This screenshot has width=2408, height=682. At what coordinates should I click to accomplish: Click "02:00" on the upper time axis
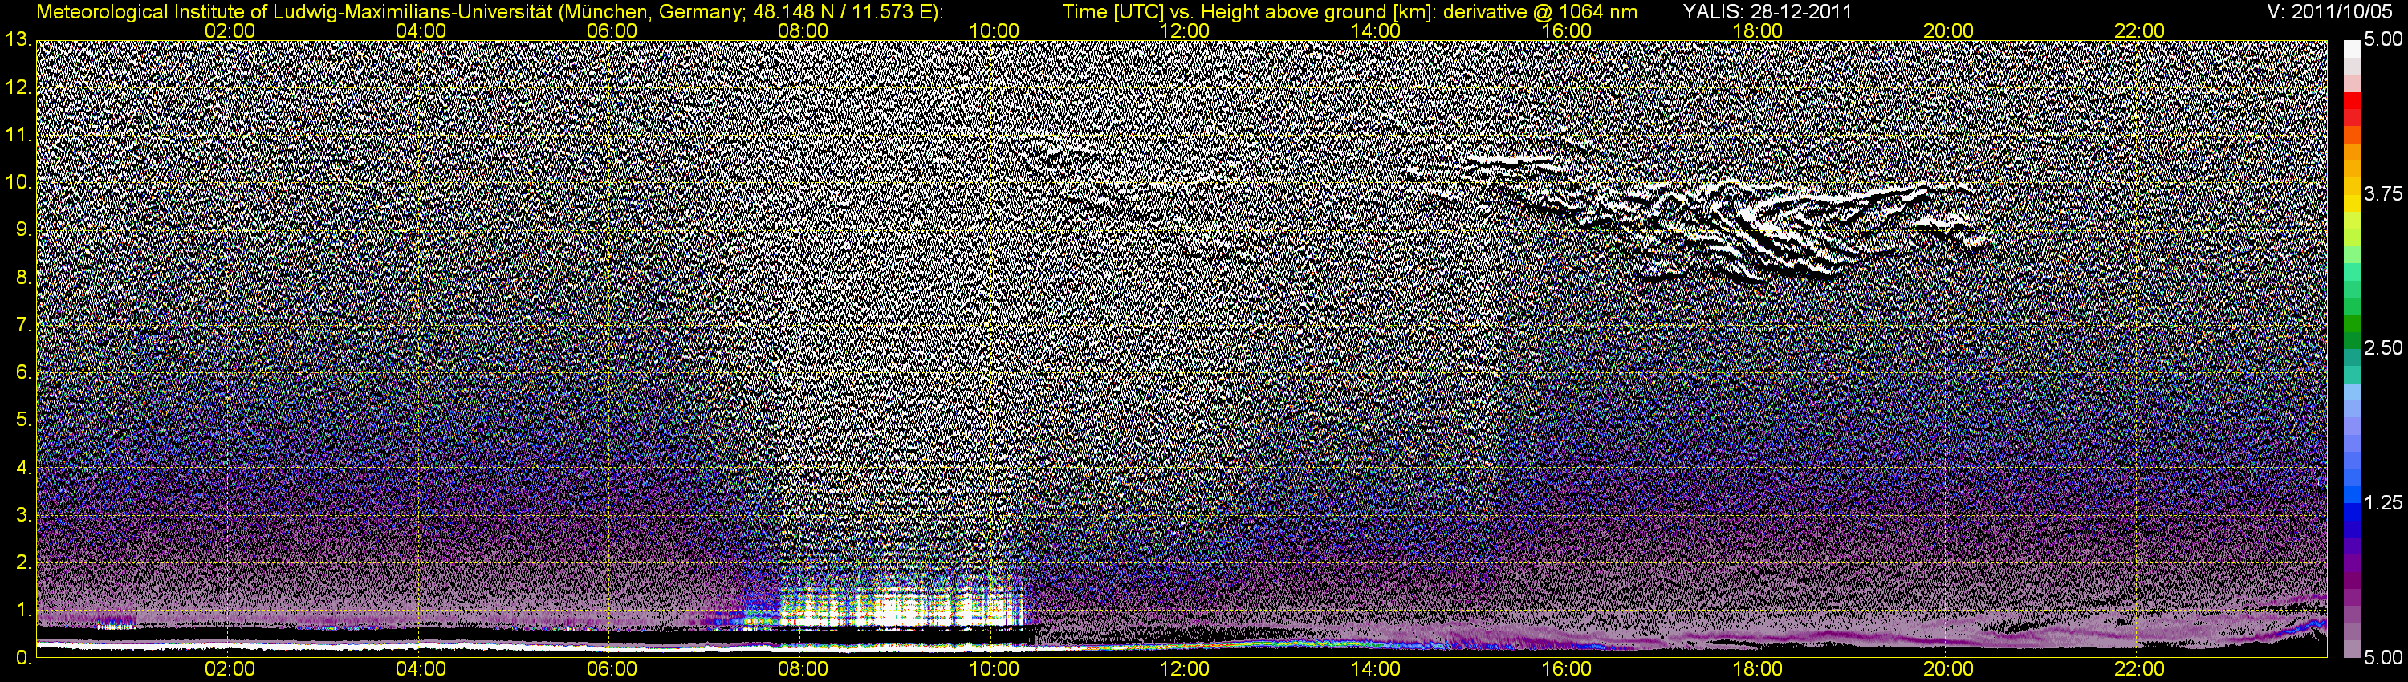(x=230, y=30)
